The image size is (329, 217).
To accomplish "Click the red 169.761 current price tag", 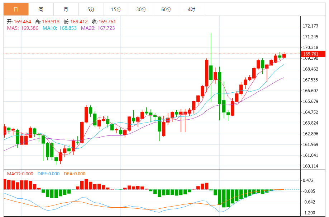I will [313, 54].
